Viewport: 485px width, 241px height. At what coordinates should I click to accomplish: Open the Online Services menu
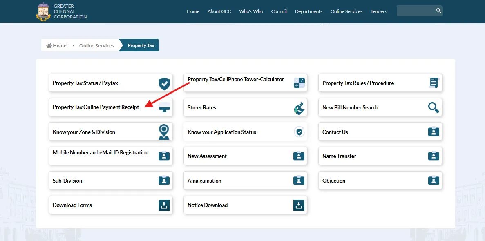tap(346, 11)
